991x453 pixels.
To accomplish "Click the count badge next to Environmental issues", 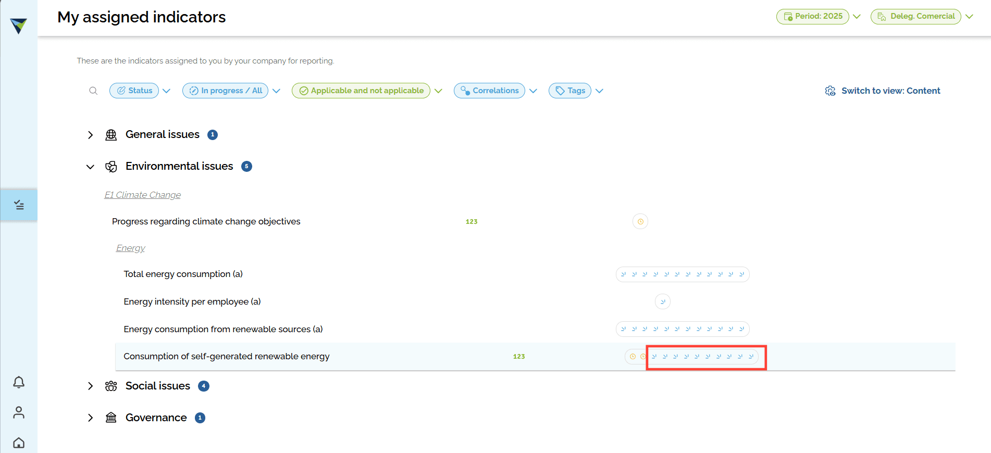I will pos(246,166).
